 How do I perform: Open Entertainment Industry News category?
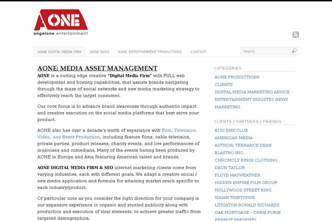coord(251,99)
